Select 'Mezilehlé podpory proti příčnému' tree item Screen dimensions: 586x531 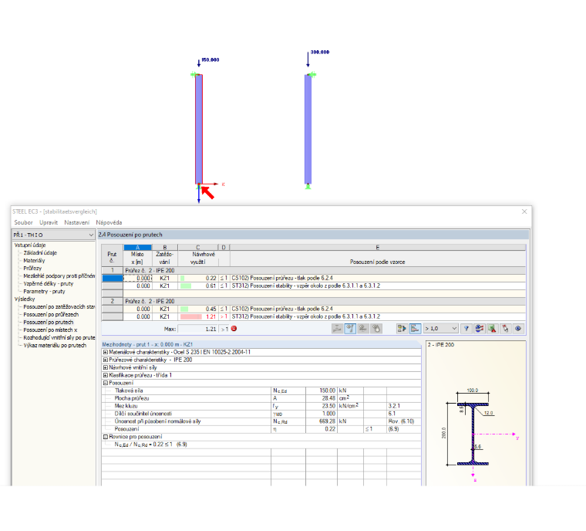pyautogui.click(x=59, y=276)
